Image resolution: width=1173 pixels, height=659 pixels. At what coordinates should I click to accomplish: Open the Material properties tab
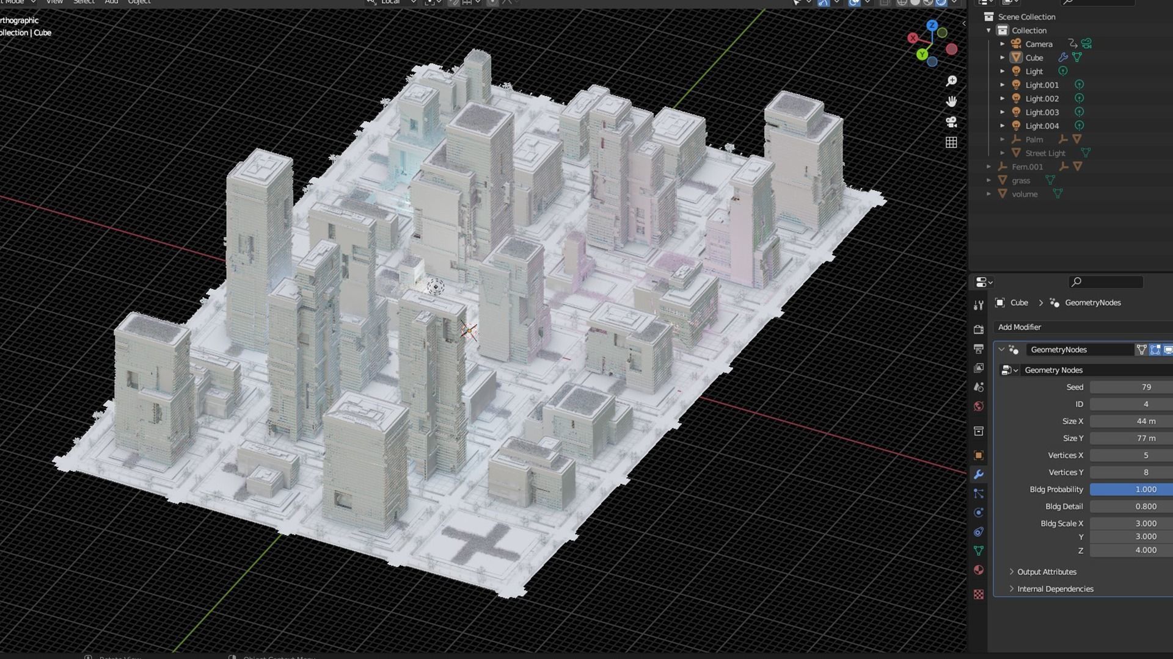(979, 570)
